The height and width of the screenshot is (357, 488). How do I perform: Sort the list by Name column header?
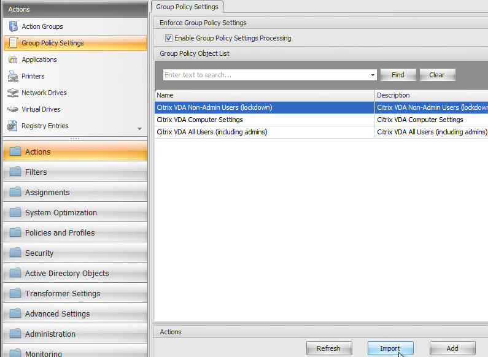(x=265, y=95)
